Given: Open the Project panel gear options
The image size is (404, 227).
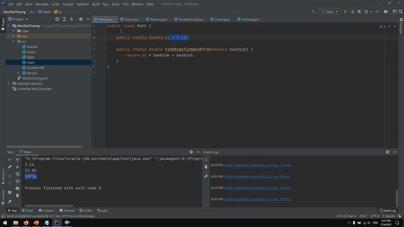Looking at the screenshot, I should coord(81,20).
